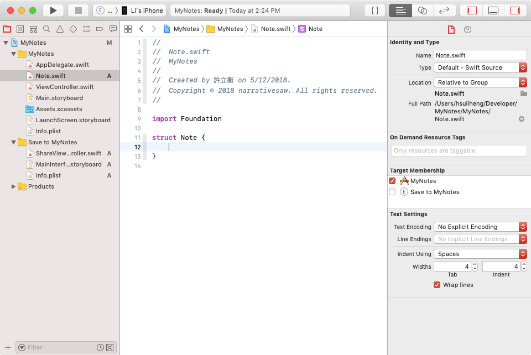Screen dimensions: 531x355
Task: Show the Quick Help inspector
Action: [468, 30]
